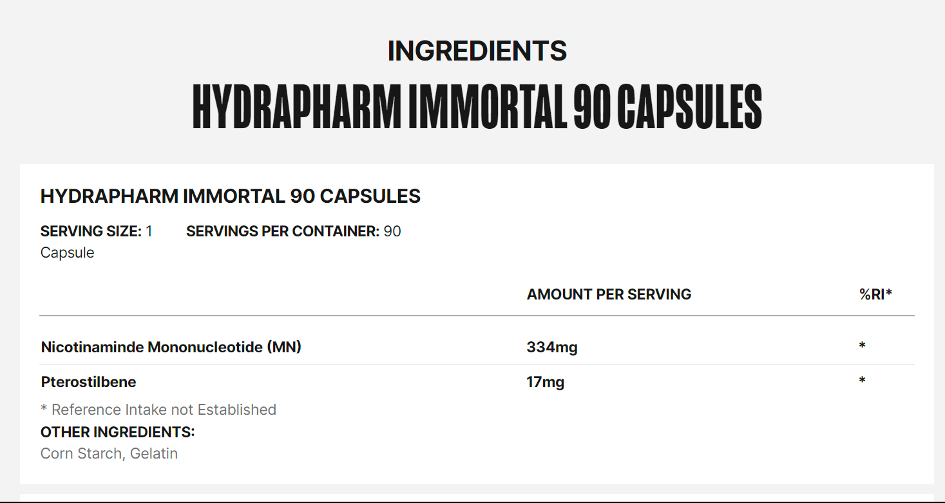Click the divider line beneath the column headers
The image size is (945, 503).
(477, 316)
